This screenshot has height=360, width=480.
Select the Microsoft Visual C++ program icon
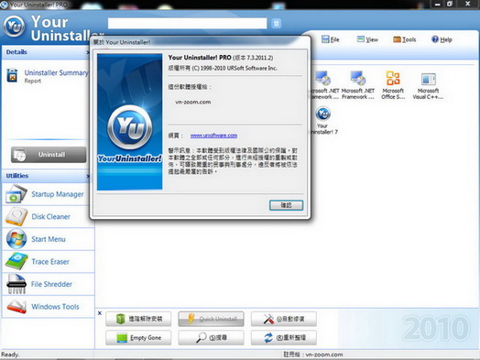(x=428, y=86)
